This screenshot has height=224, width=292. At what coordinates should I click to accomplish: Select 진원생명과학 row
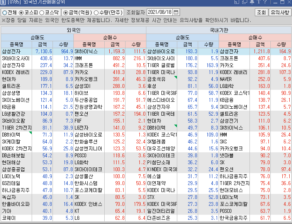pyautogui.click(x=88, y=107)
